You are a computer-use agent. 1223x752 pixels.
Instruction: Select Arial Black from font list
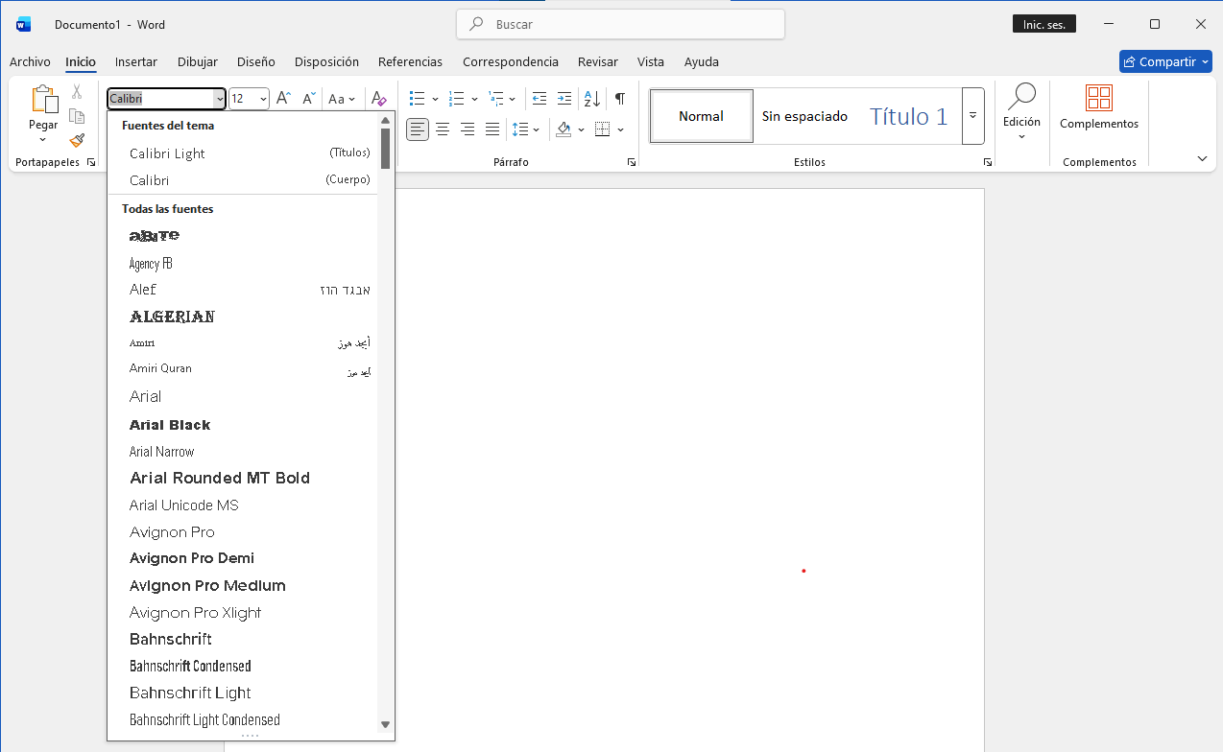pyautogui.click(x=170, y=425)
